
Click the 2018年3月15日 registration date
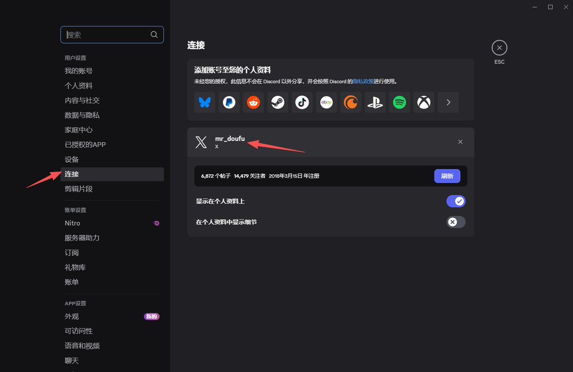(294, 176)
